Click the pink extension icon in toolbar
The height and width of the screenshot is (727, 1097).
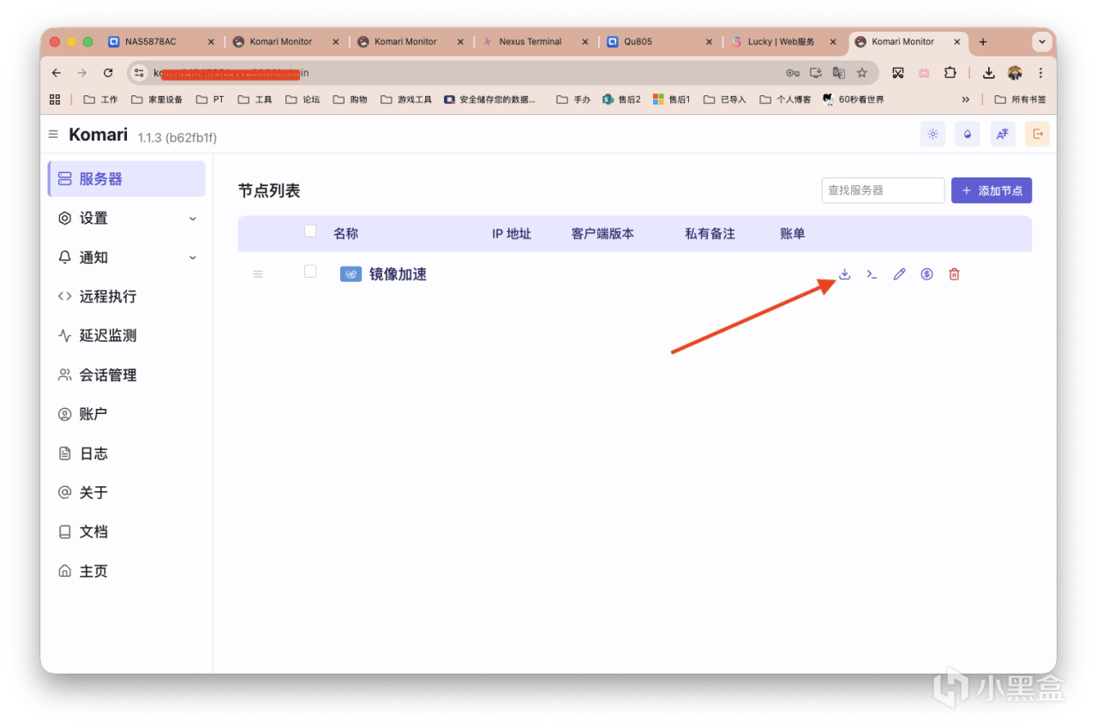(924, 73)
